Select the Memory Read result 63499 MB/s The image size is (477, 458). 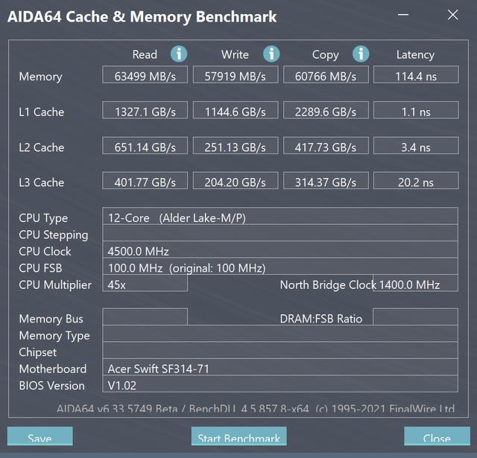146,76
